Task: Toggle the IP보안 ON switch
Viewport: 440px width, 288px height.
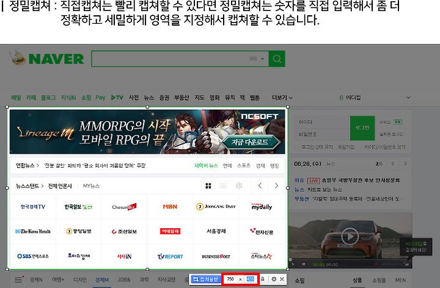Action: coord(398,122)
